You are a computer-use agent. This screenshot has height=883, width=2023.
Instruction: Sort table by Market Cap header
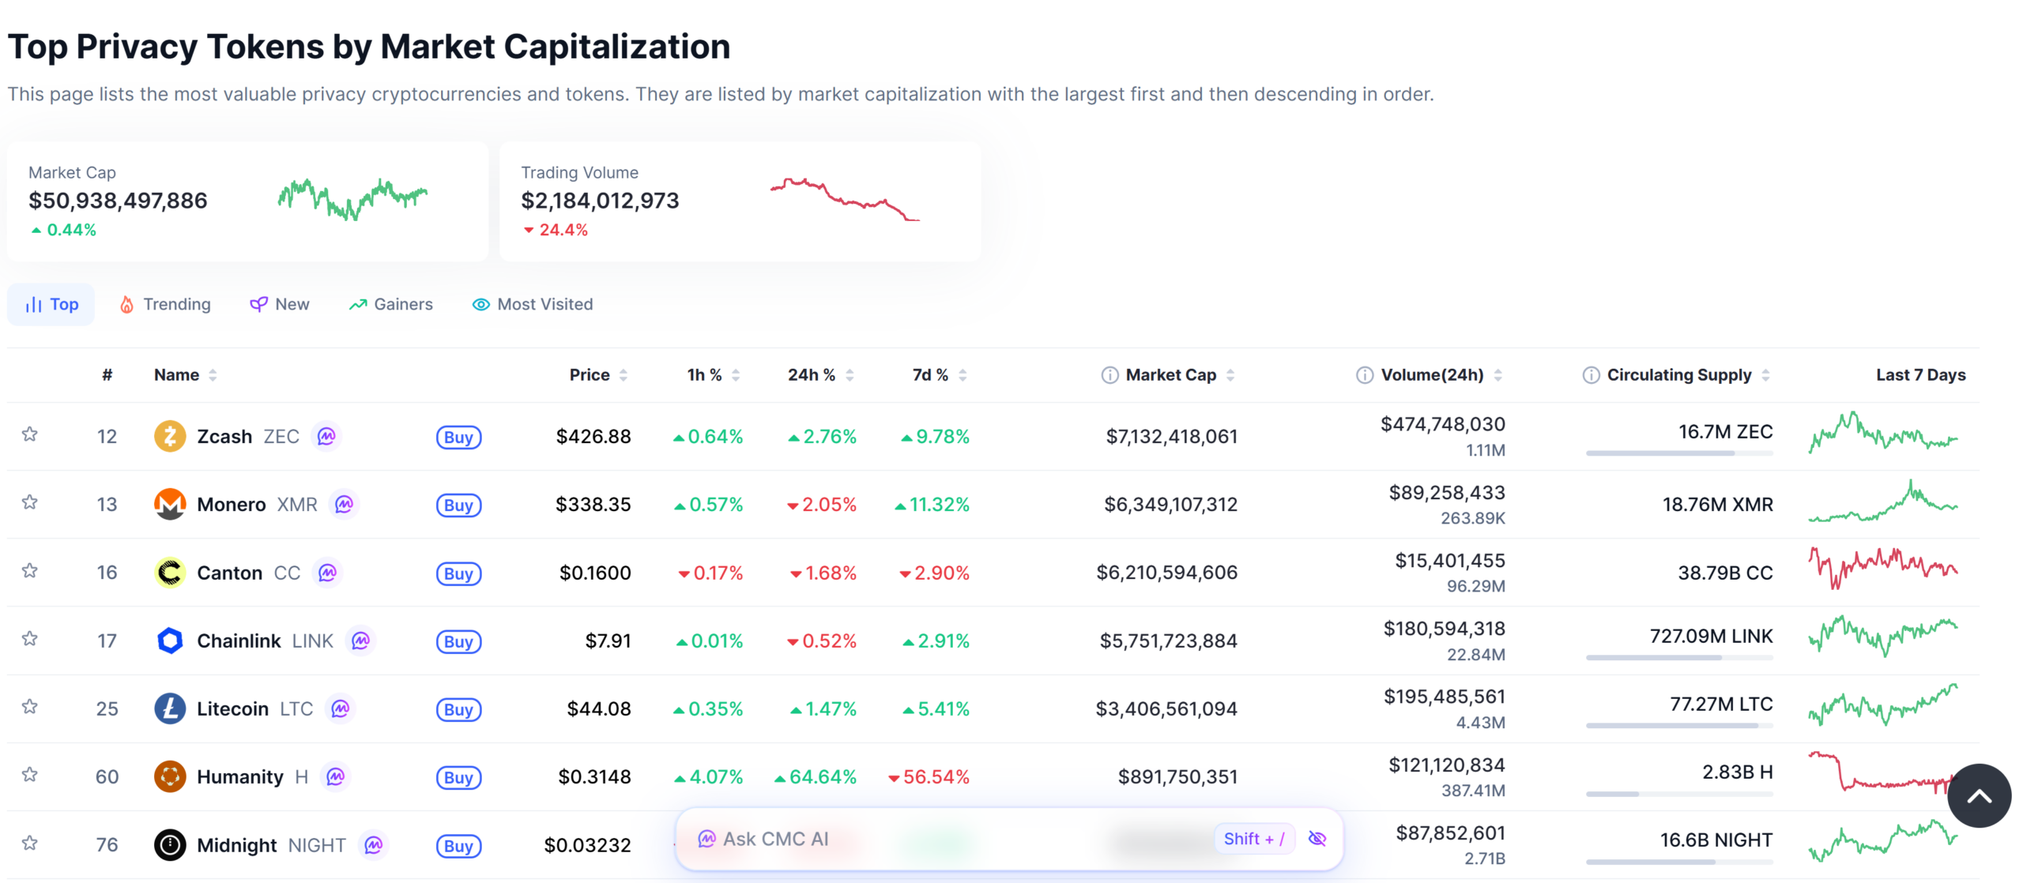(x=1179, y=375)
